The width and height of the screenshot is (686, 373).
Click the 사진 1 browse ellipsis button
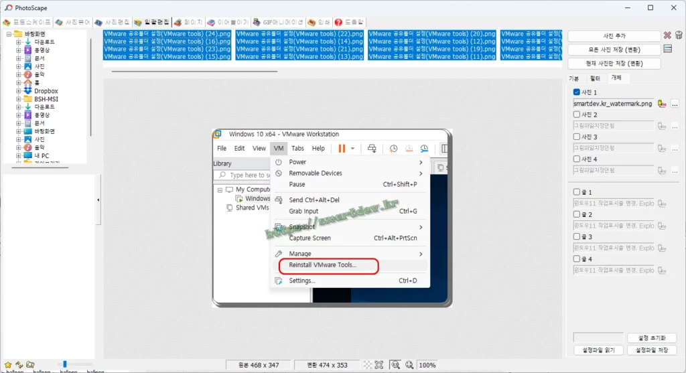675,104
